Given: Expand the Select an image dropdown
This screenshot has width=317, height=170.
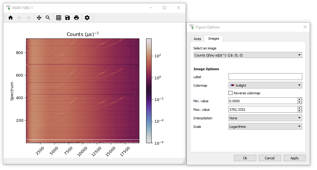Looking at the screenshot, I should [x=247, y=55].
